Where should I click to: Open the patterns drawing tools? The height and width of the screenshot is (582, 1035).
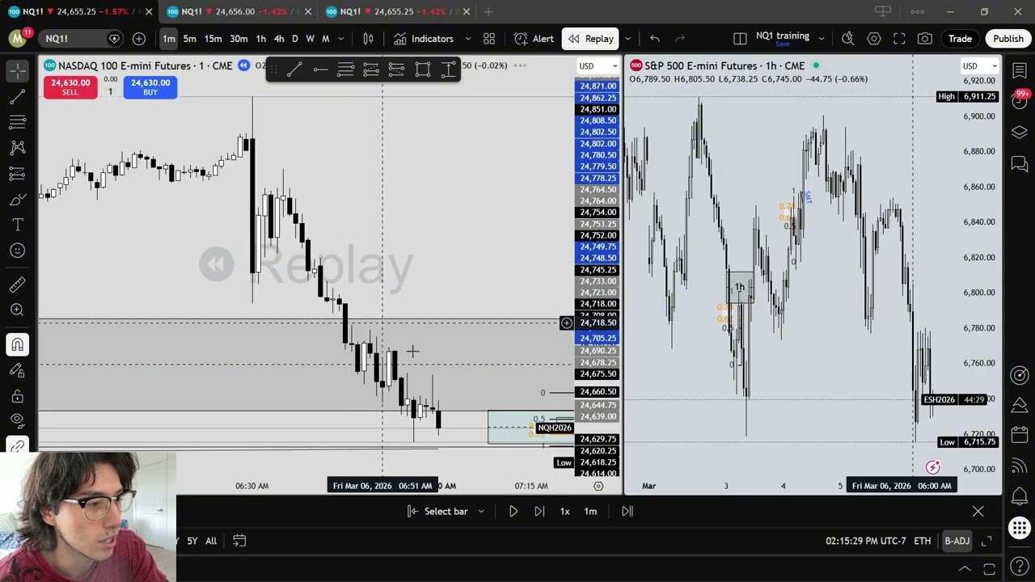[x=17, y=148]
